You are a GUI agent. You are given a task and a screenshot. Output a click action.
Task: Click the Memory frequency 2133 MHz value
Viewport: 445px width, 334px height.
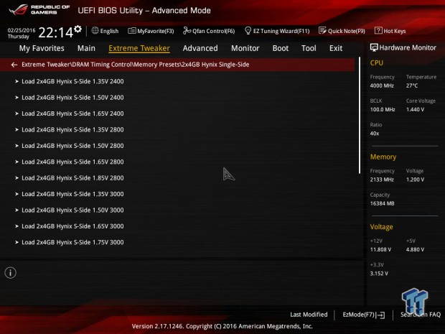(x=382, y=180)
